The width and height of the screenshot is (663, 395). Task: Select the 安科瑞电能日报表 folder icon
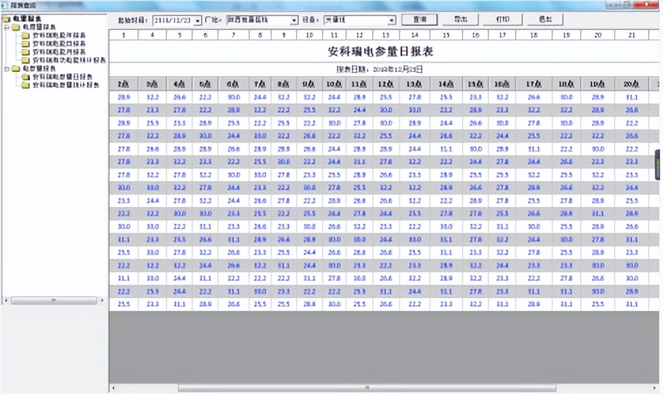(x=25, y=43)
